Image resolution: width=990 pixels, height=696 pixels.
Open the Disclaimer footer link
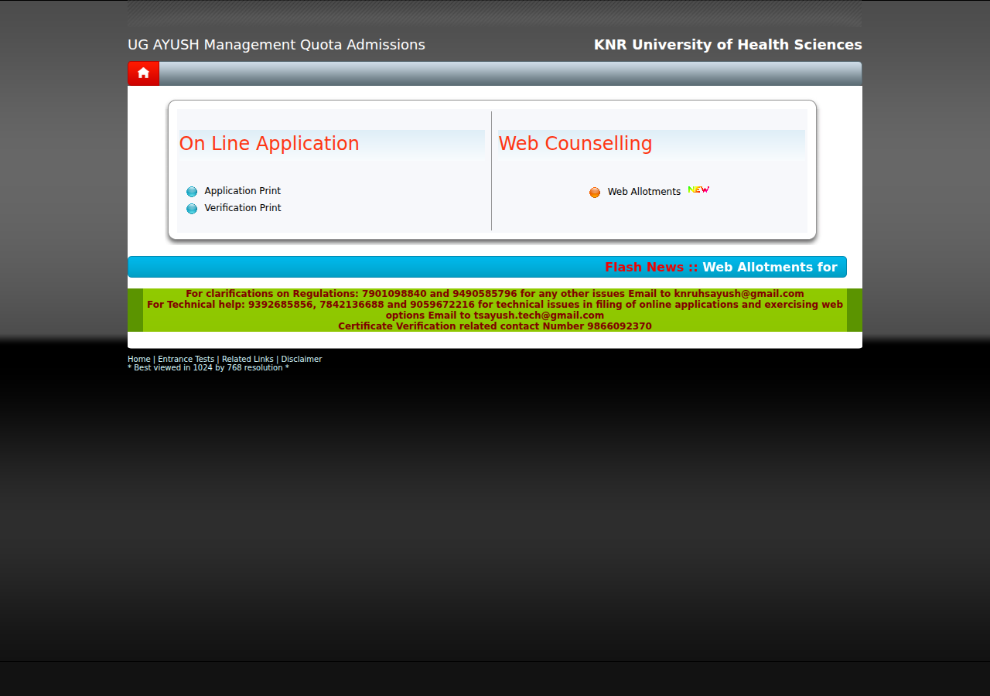coord(302,360)
